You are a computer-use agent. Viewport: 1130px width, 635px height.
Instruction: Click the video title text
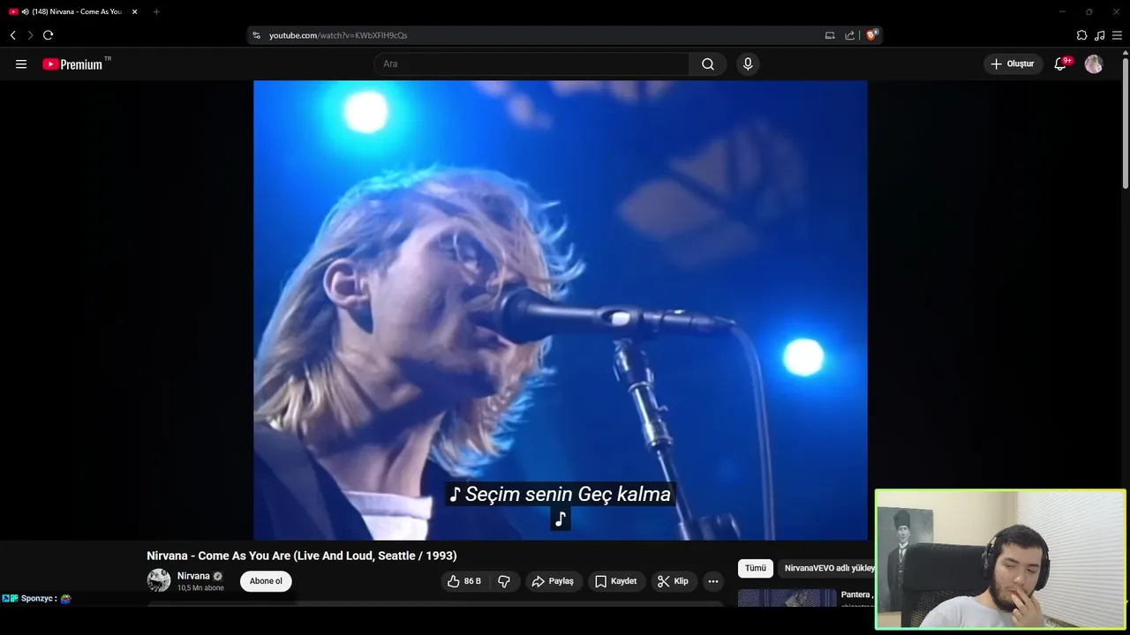coord(302,556)
